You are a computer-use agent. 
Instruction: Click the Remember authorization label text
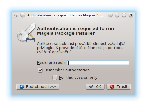pyautogui.click(x=67, y=70)
